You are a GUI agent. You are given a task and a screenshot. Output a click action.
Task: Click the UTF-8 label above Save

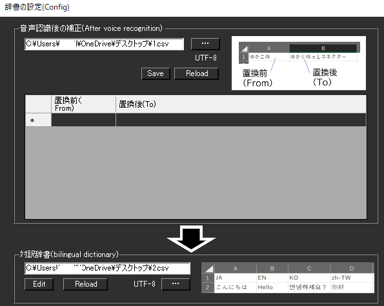tap(206, 58)
